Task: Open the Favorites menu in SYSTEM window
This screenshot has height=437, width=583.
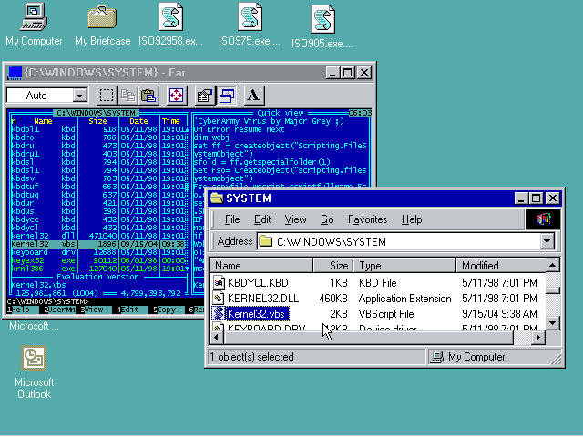Action: [367, 219]
